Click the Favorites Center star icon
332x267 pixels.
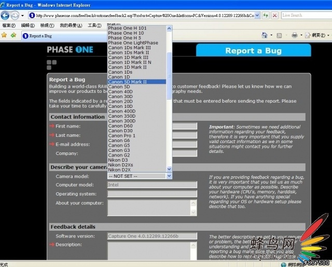4,35
